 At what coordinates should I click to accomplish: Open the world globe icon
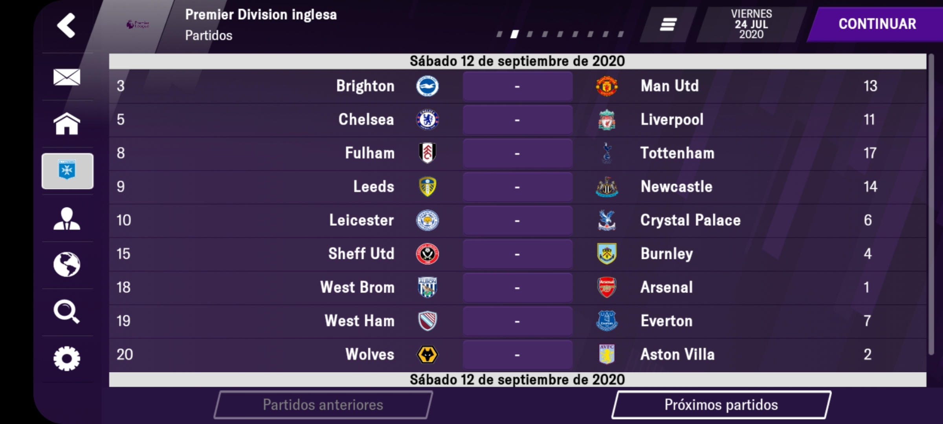click(67, 265)
